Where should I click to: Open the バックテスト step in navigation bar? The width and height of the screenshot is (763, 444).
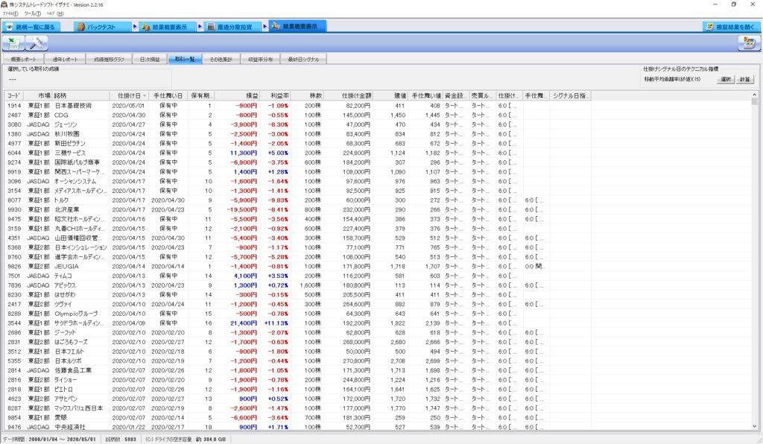(103, 27)
